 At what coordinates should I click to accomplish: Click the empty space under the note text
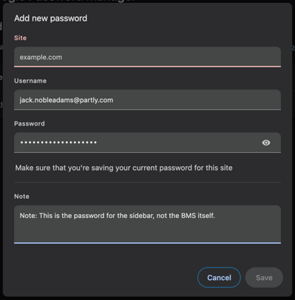click(x=147, y=231)
